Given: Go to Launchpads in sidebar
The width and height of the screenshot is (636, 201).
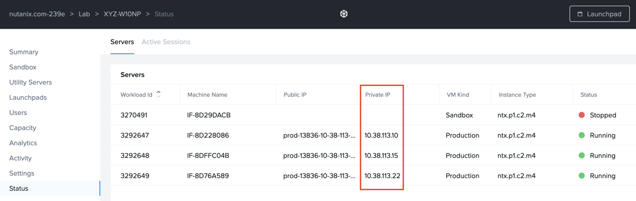Looking at the screenshot, I should click(x=28, y=97).
